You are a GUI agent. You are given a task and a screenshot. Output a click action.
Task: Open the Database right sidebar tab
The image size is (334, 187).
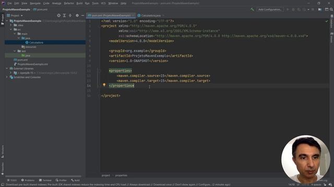(x=332, y=22)
